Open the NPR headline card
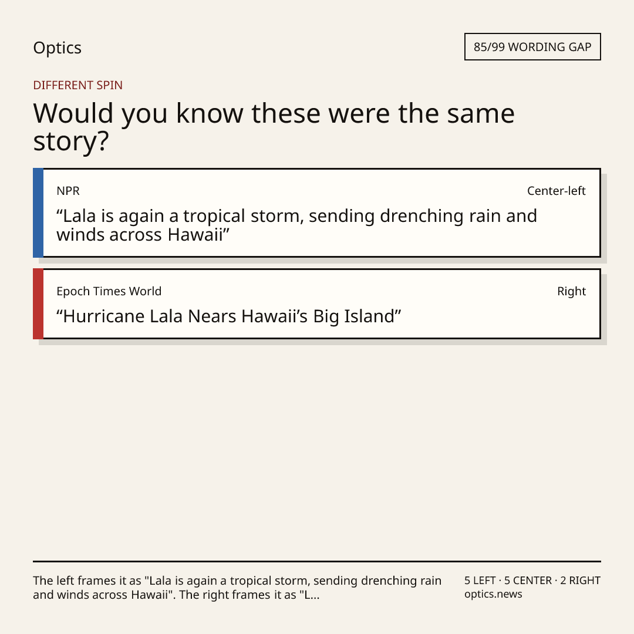The height and width of the screenshot is (634, 634). [317, 213]
